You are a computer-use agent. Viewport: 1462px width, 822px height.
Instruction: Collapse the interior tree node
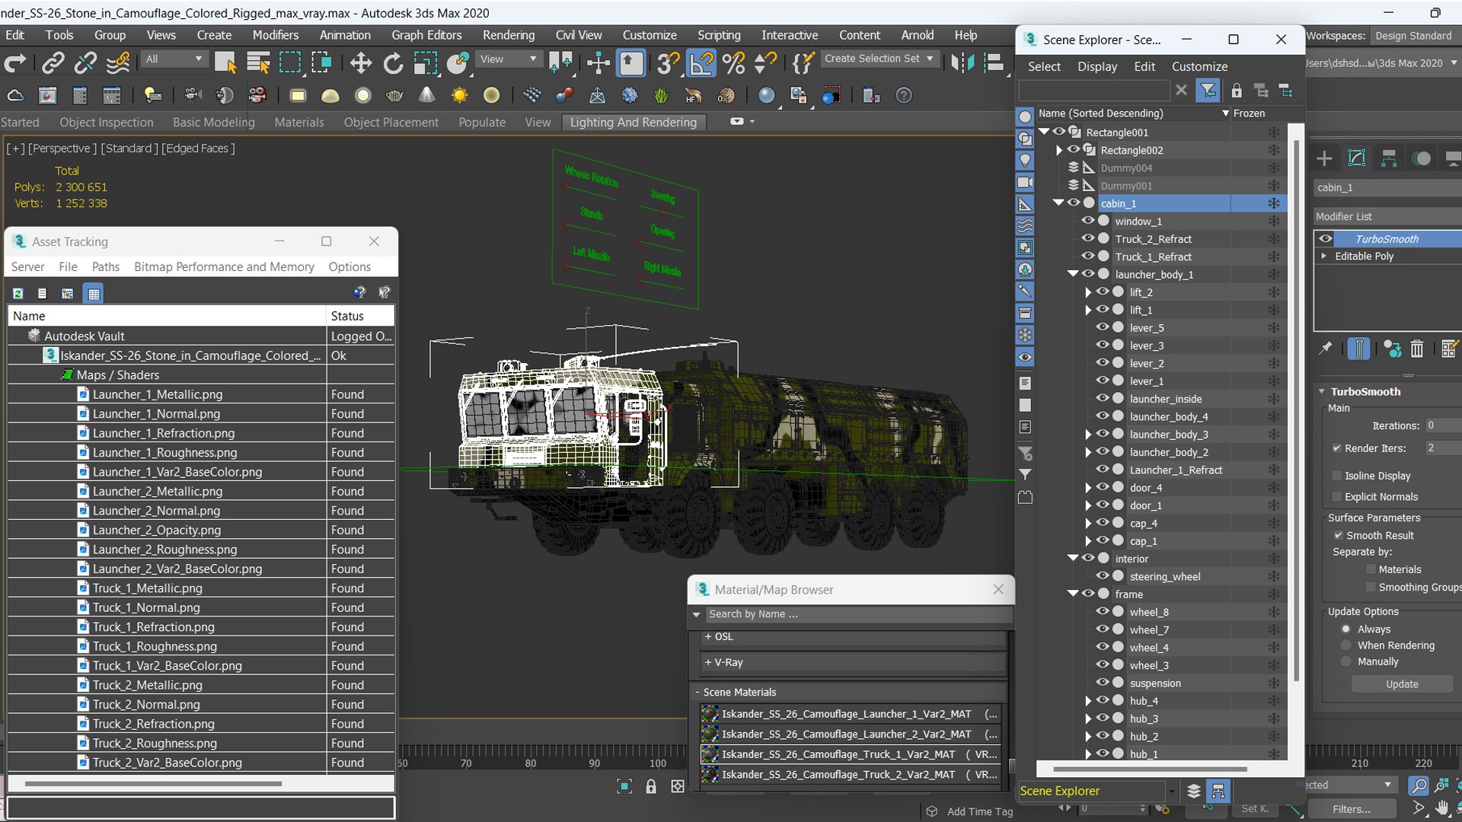pyautogui.click(x=1073, y=558)
